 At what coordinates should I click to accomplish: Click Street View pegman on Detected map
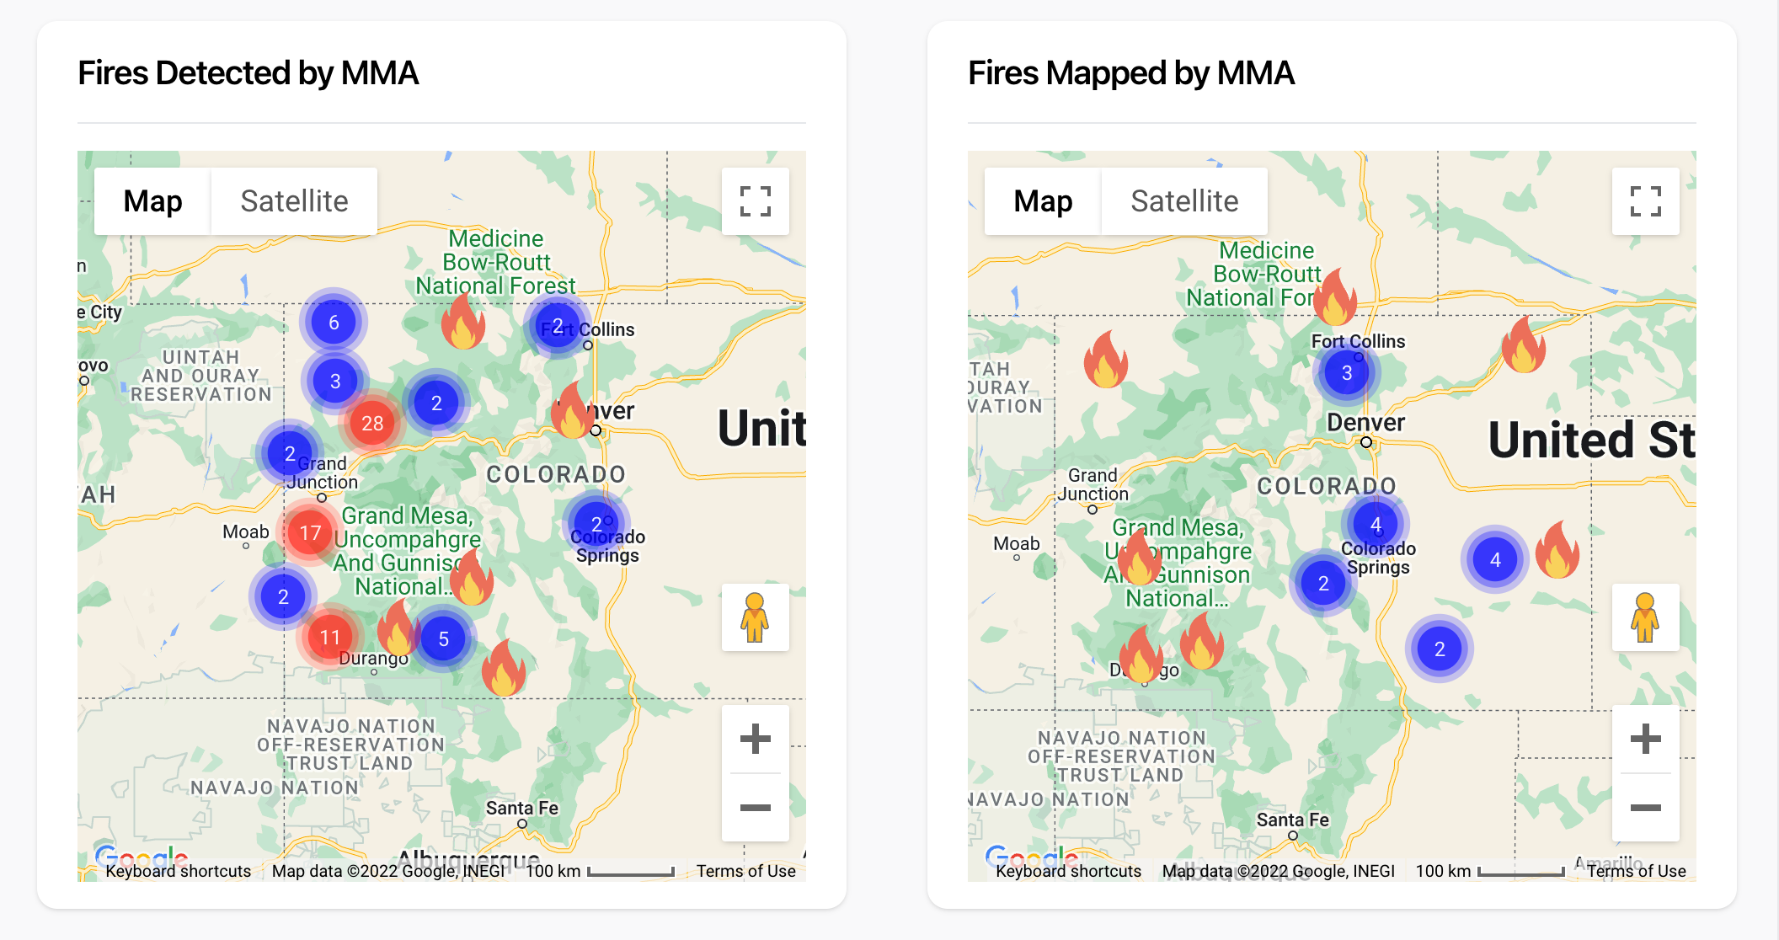[755, 617]
